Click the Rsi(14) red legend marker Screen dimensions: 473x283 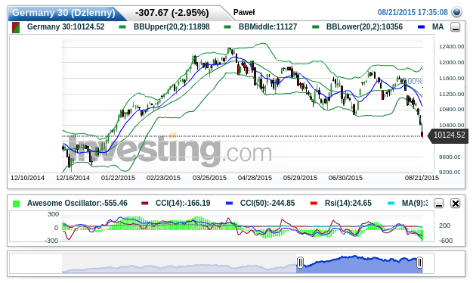pos(314,204)
